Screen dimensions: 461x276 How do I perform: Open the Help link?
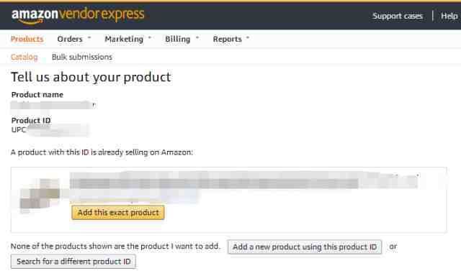click(449, 16)
